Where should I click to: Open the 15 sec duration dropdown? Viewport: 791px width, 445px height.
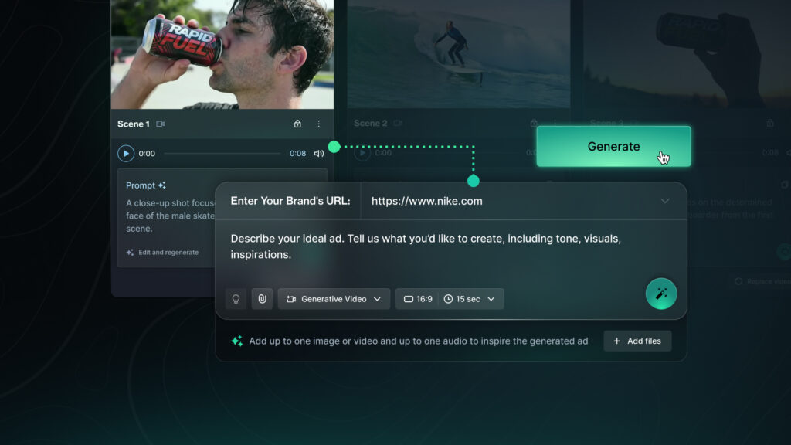click(492, 298)
